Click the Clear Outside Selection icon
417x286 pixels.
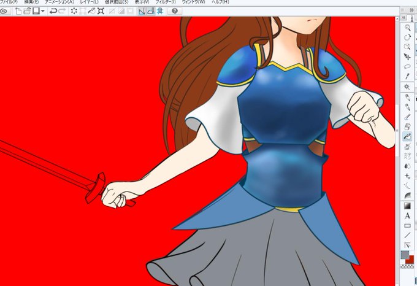click(83, 11)
